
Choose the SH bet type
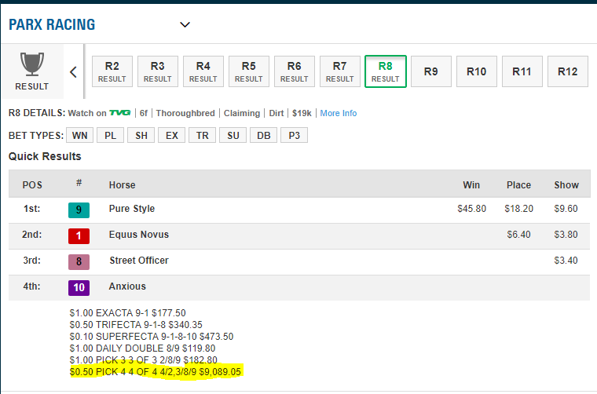[141, 136]
